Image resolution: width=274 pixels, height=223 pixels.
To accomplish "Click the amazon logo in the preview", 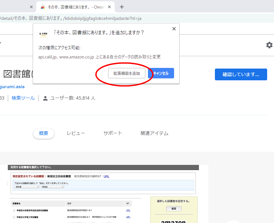I will point(173,221).
